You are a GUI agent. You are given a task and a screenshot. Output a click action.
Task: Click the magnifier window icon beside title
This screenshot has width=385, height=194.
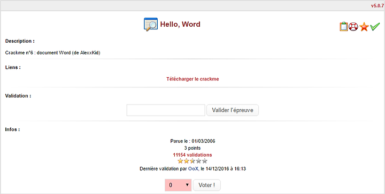point(150,24)
